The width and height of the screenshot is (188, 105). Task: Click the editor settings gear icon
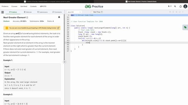point(177,12)
